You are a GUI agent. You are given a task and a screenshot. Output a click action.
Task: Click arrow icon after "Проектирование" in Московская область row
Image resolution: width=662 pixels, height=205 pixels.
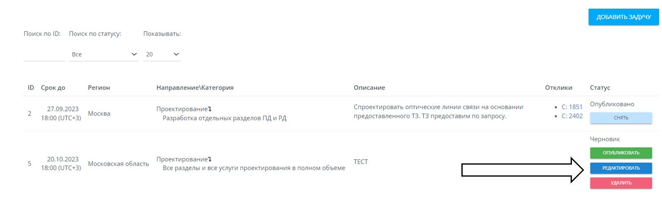210,159
